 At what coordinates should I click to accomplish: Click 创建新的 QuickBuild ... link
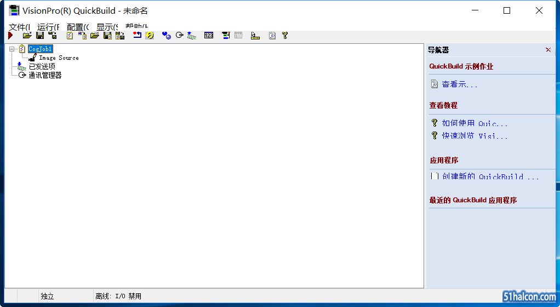[x=490, y=176]
